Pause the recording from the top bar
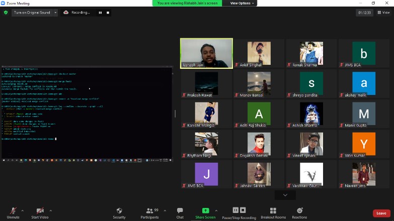This screenshot has width=394, height=221. (100, 13)
